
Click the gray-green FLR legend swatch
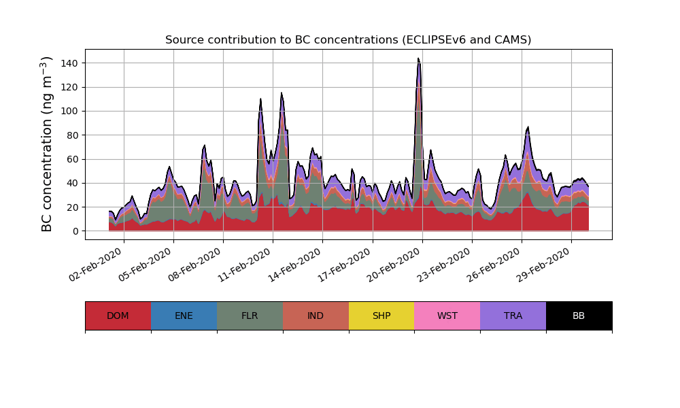(x=250, y=316)
